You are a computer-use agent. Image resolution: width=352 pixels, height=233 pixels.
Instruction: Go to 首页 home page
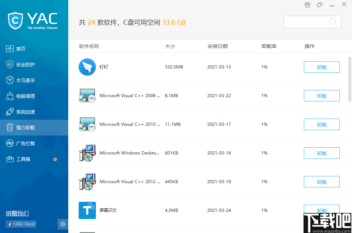click(34, 49)
